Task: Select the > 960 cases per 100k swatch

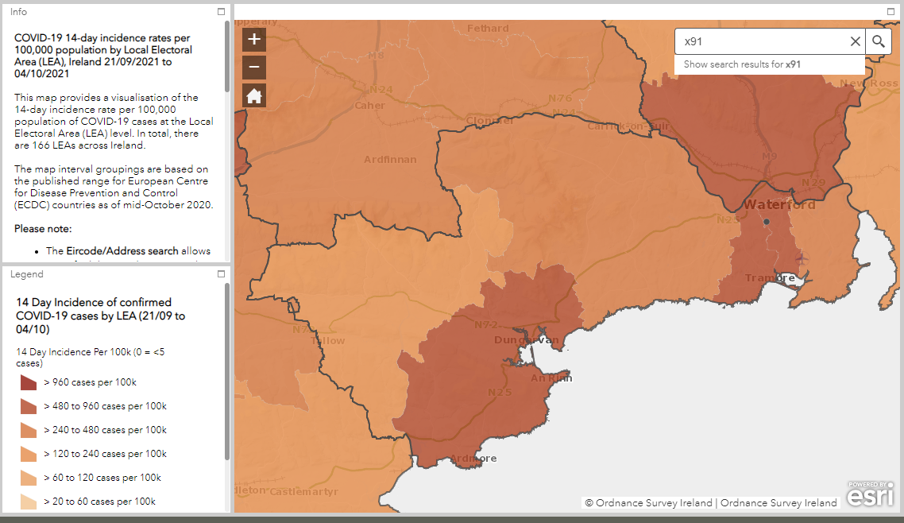Action: [26, 382]
